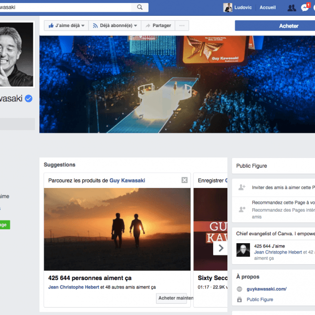Click the 425 644 personnes aiment ça text
The width and height of the screenshot is (315, 315).
[90, 278]
